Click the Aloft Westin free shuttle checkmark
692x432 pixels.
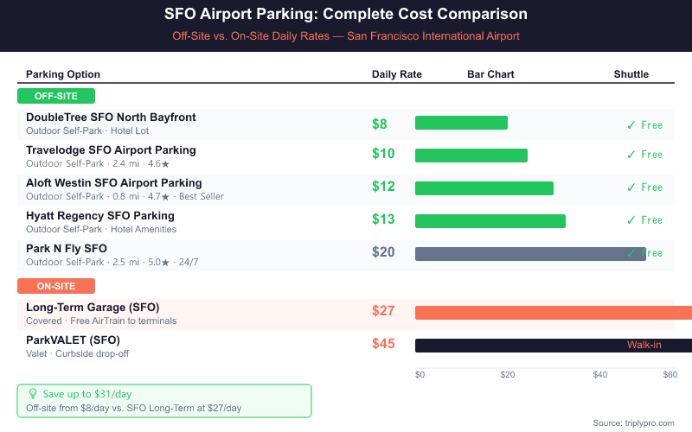click(x=631, y=187)
